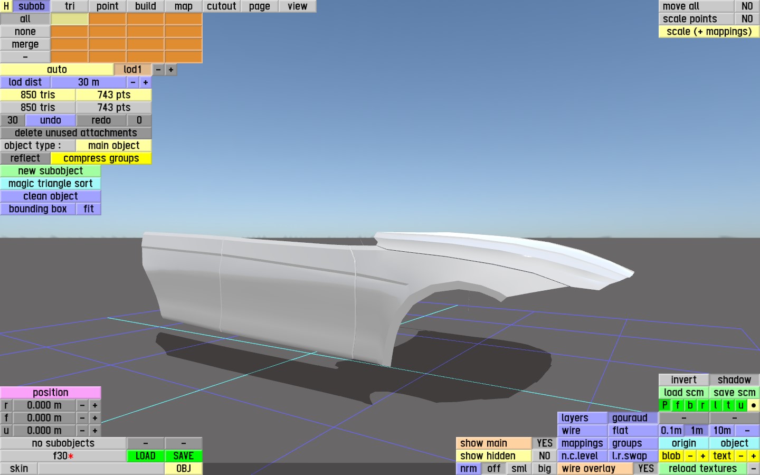Viewport: 760px width, 475px height.
Task: Select the green r view button
Action: point(702,405)
